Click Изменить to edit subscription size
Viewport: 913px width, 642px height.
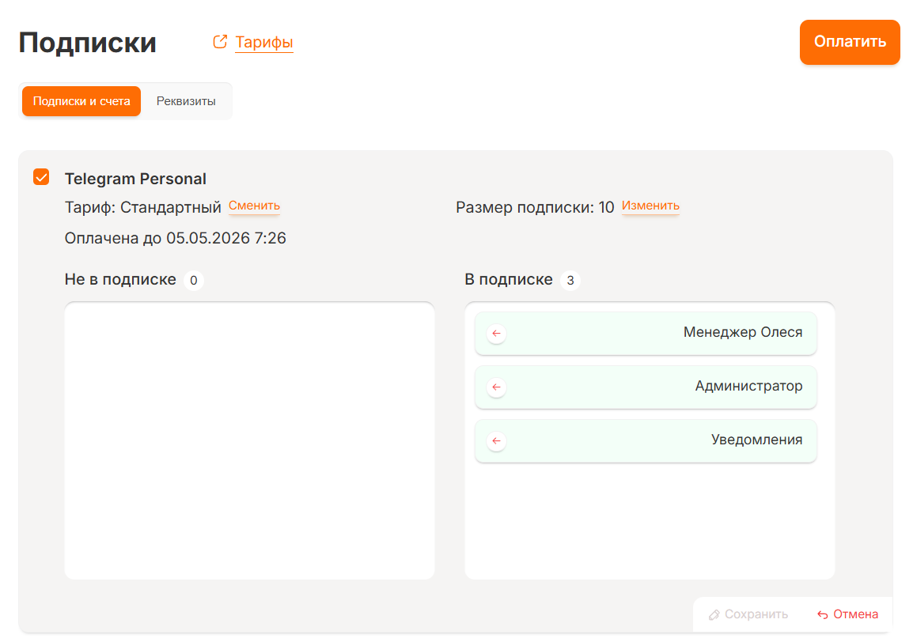(650, 206)
